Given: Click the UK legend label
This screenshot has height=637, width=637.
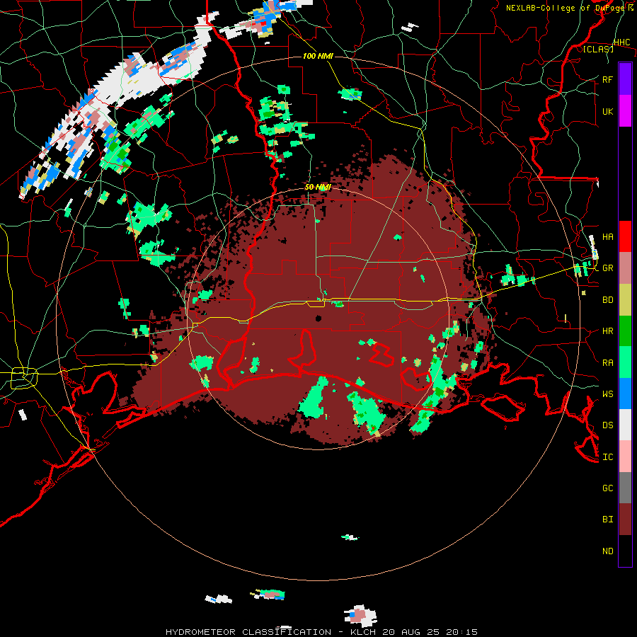Looking at the screenshot, I should [x=607, y=111].
